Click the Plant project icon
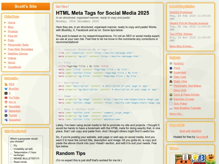219x164 pixels. click(171, 68)
